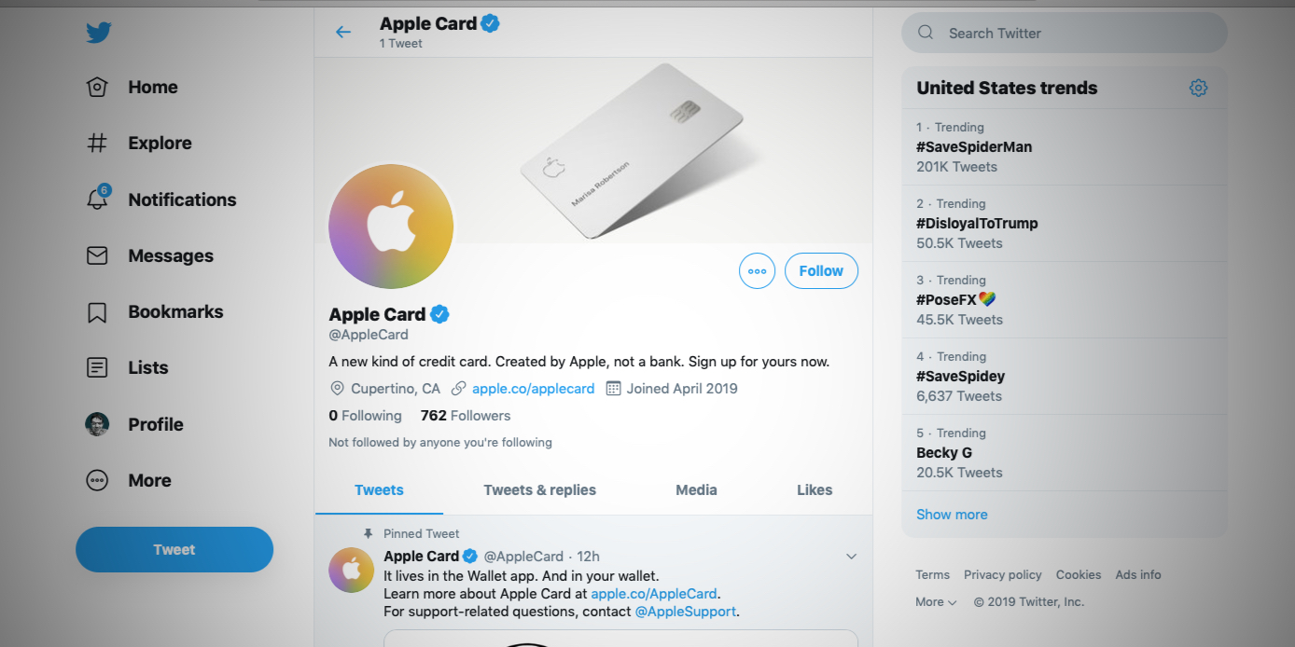Expand the More footer dropdown
This screenshot has height=647, width=1295.
pyautogui.click(x=936, y=602)
